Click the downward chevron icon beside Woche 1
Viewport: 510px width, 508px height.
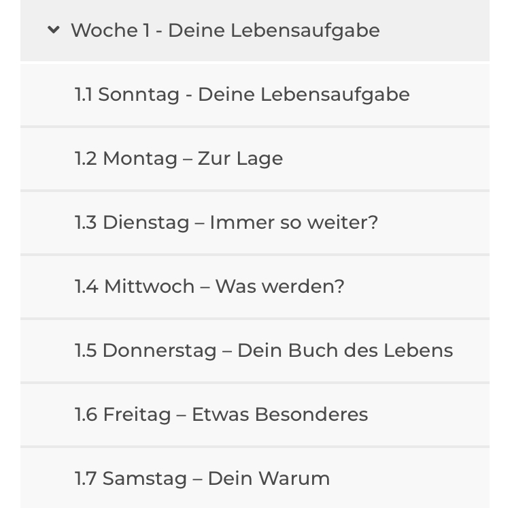coord(53,30)
